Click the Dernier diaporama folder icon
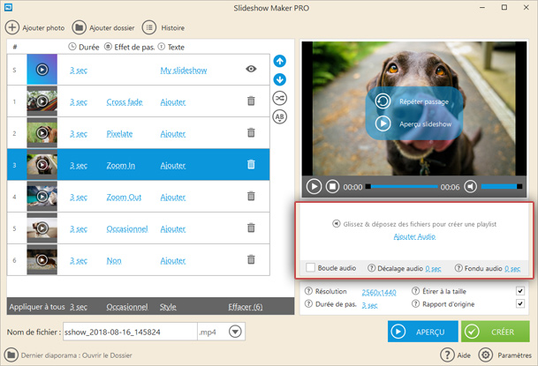The height and width of the screenshot is (366, 538). click(x=11, y=355)
